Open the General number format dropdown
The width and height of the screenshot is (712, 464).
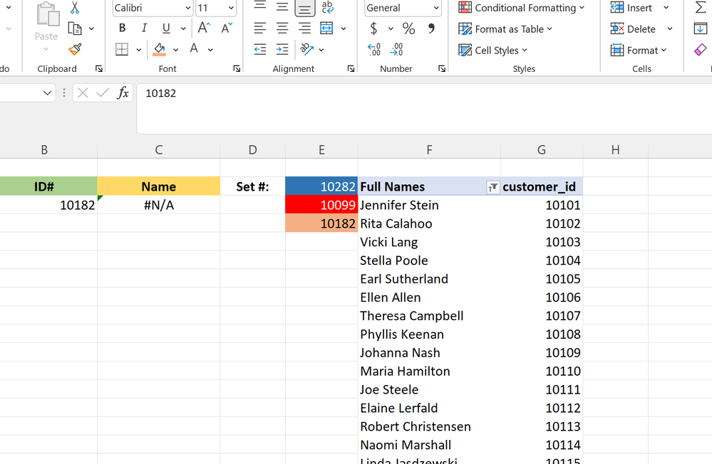tap(436, 8)
